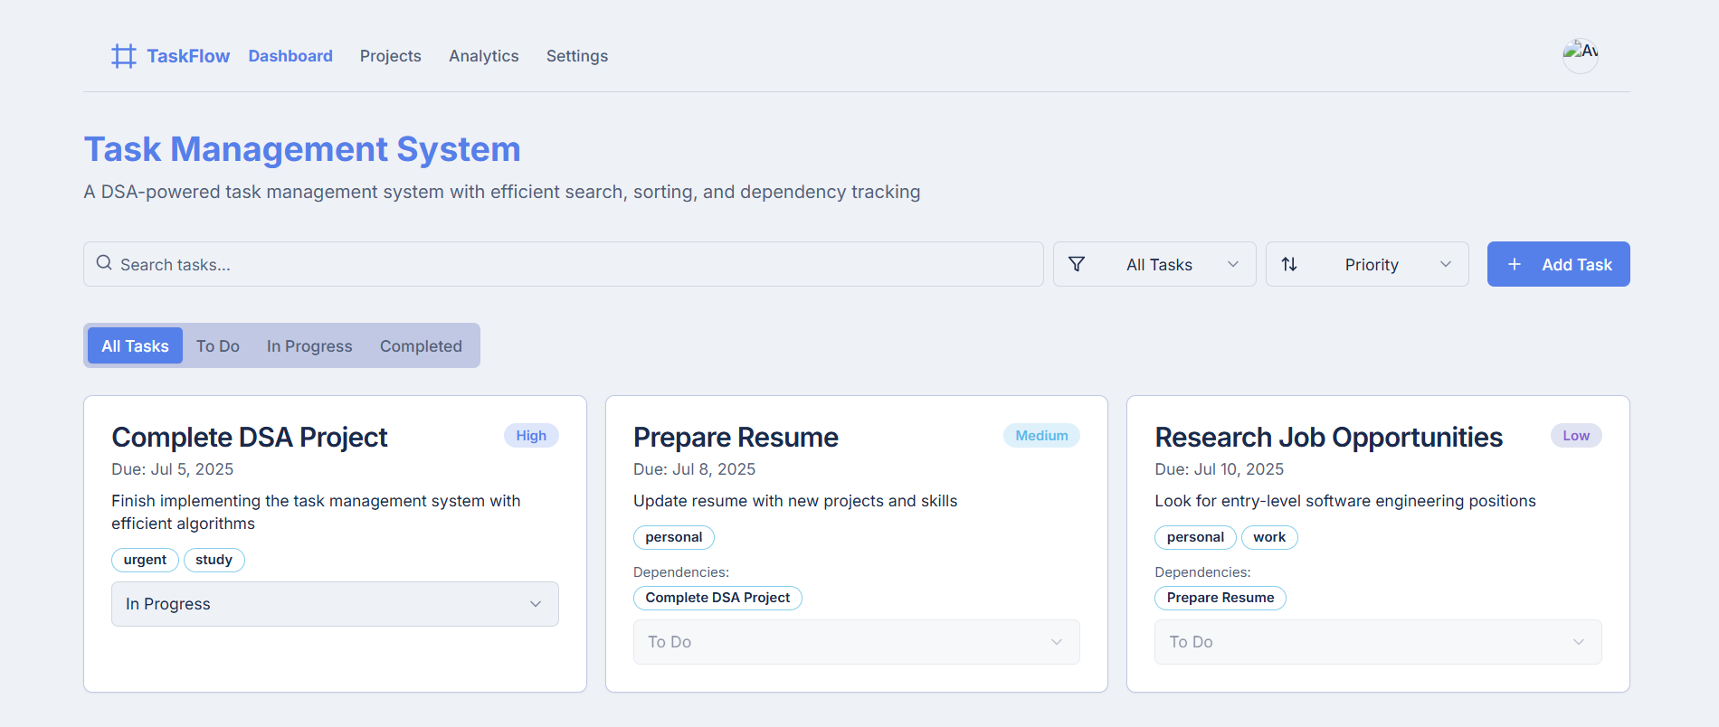
Task: Click the Prepare Resume dependency chip
Action: tap(1220, 598)
